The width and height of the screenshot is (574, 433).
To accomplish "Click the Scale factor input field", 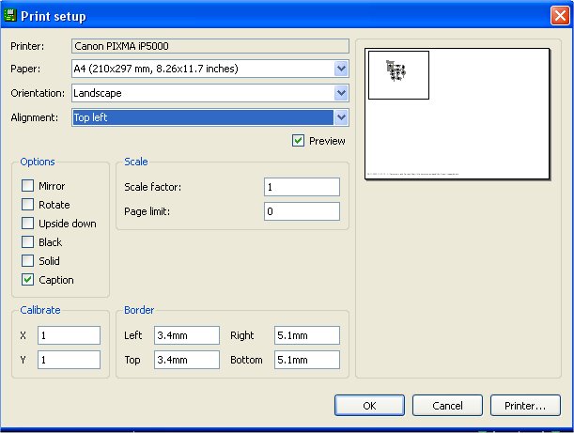I will (x=302, y=187).
